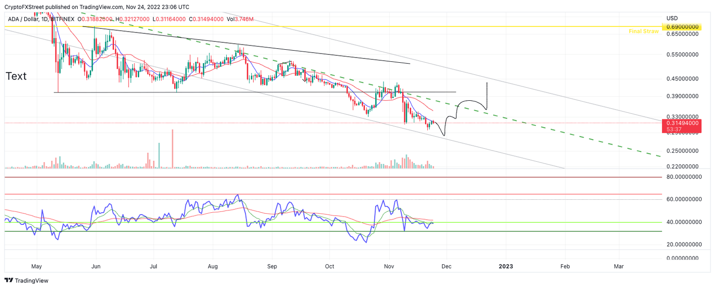Click the '0.33000000' price axis label
The width and height of the screenshot is (715, 288).
[x=682, y=117]
